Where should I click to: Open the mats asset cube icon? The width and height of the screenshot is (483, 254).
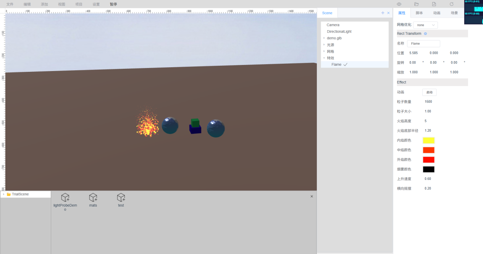[x=93, y=197]
